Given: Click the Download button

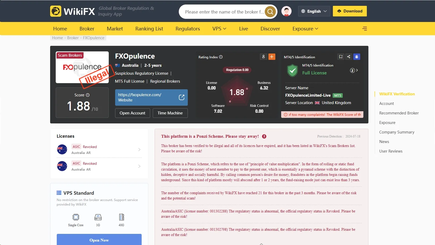Looking at the screenshot, I should pyautogui.click(x=350, y=11).
